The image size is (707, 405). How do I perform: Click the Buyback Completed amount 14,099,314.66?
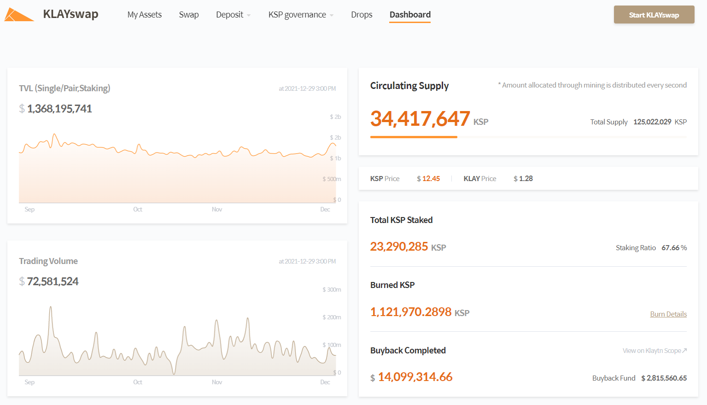(415, 377)
